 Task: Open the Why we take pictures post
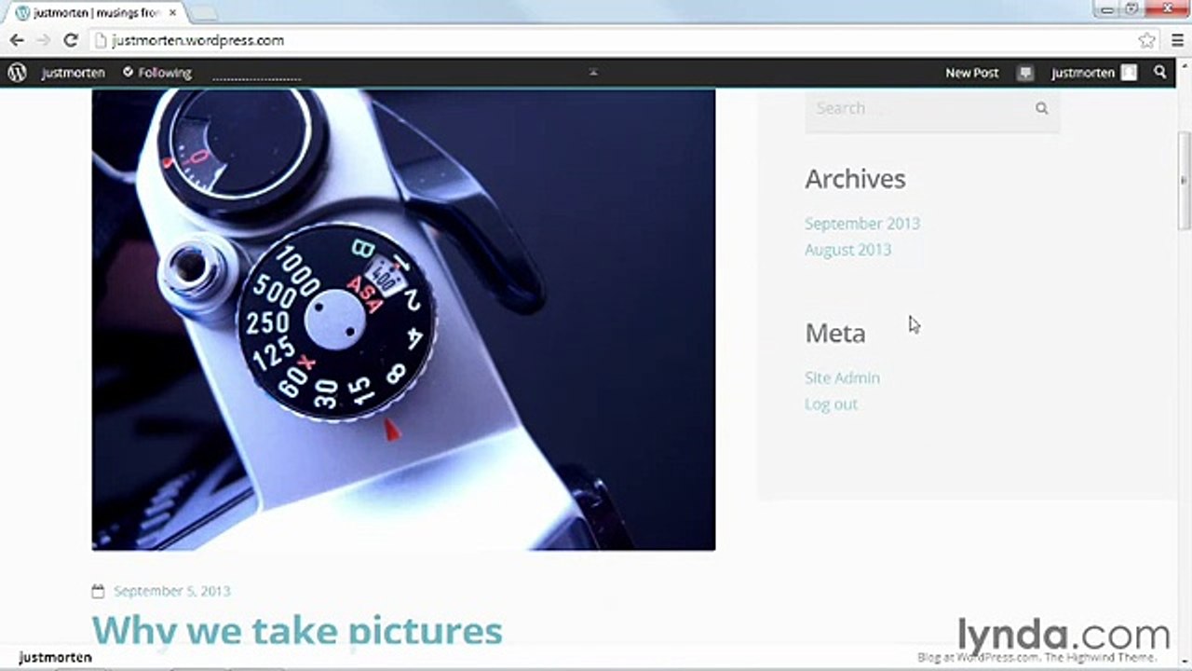[x=297, y=630]
